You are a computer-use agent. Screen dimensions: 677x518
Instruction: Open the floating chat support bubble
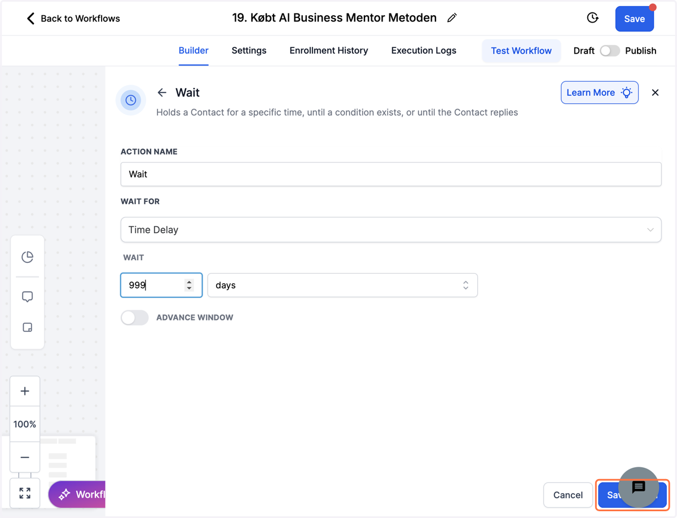pyautogui.click(x=639, y=486)
